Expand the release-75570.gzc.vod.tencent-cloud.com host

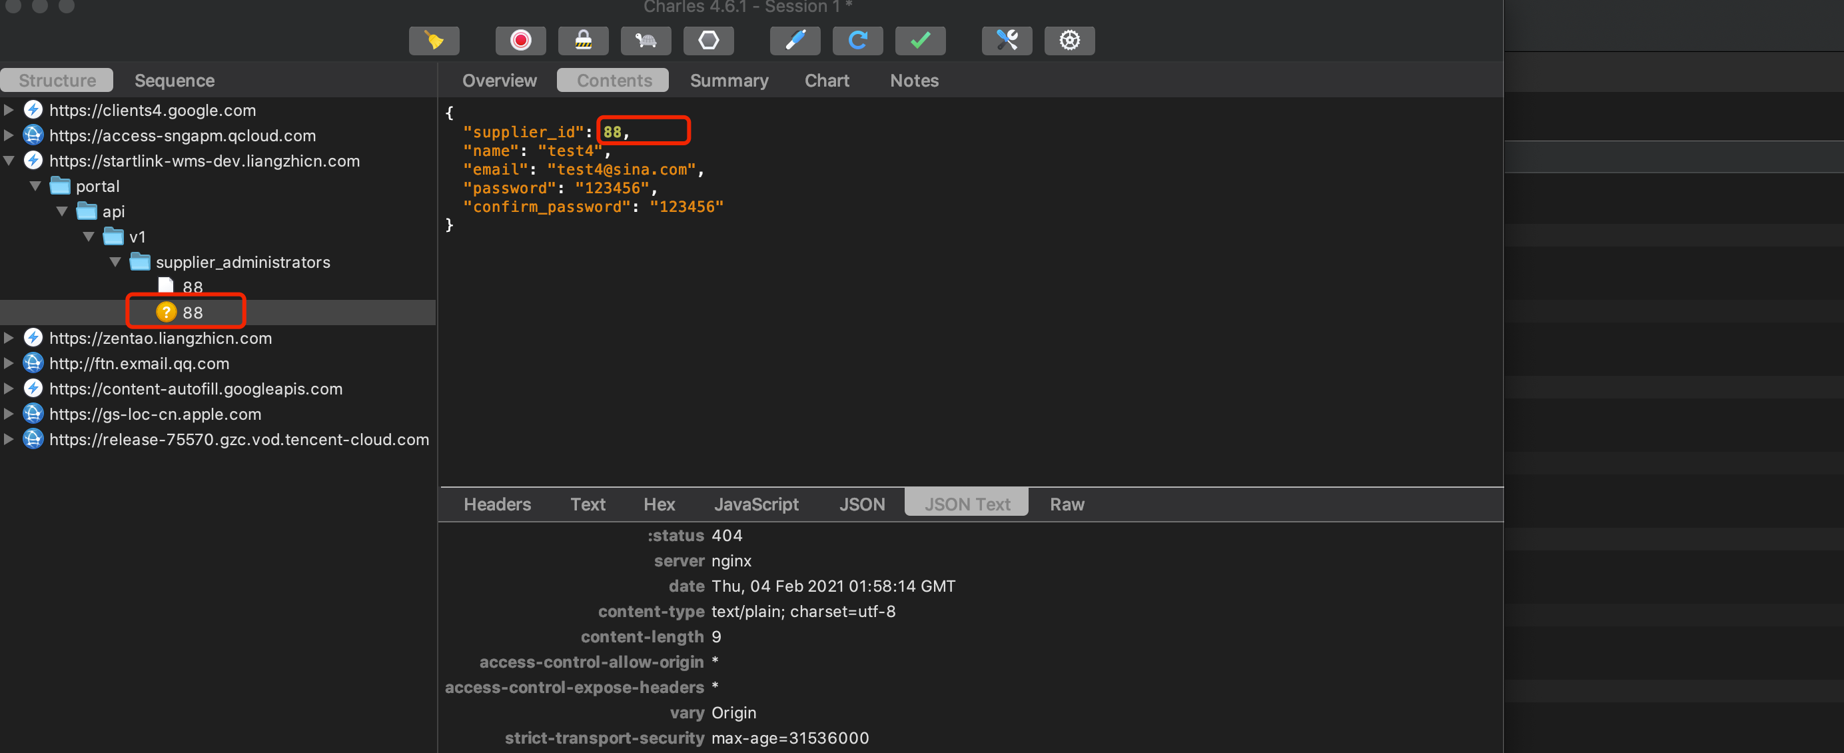[9, 438]
